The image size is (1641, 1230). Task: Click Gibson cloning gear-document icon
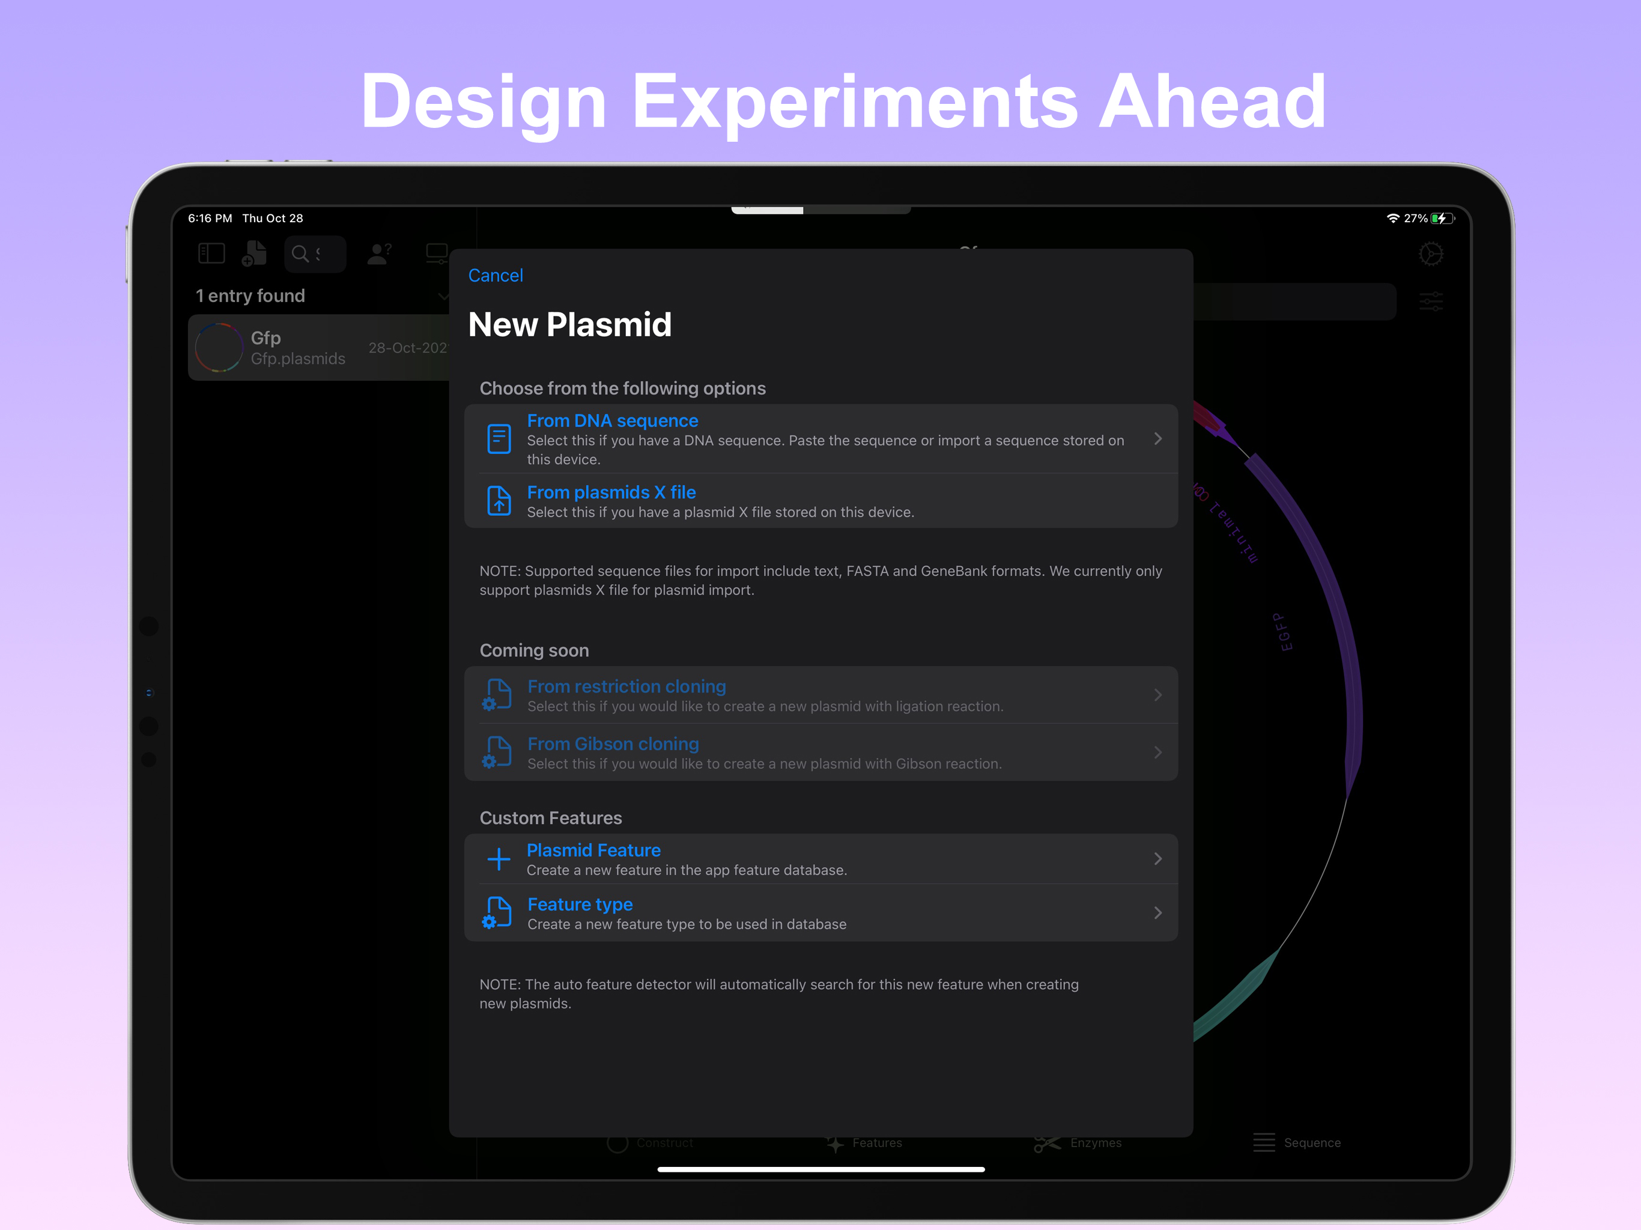point(497,753)
